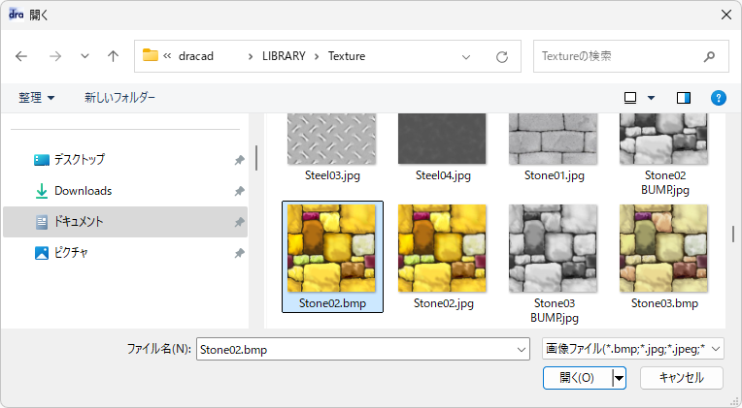Screen dimensions: 742x408
Task: Go up one folder level
Action: tap(113, 56)
